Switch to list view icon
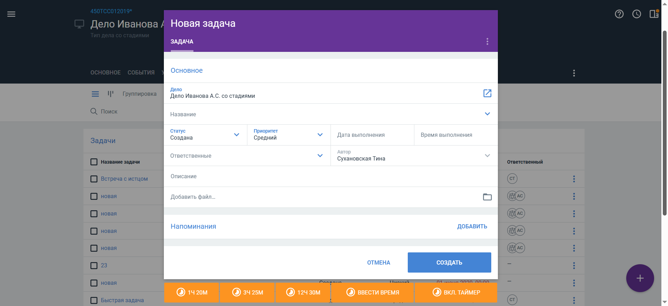668x306 pixels. (x=95, y=94)
